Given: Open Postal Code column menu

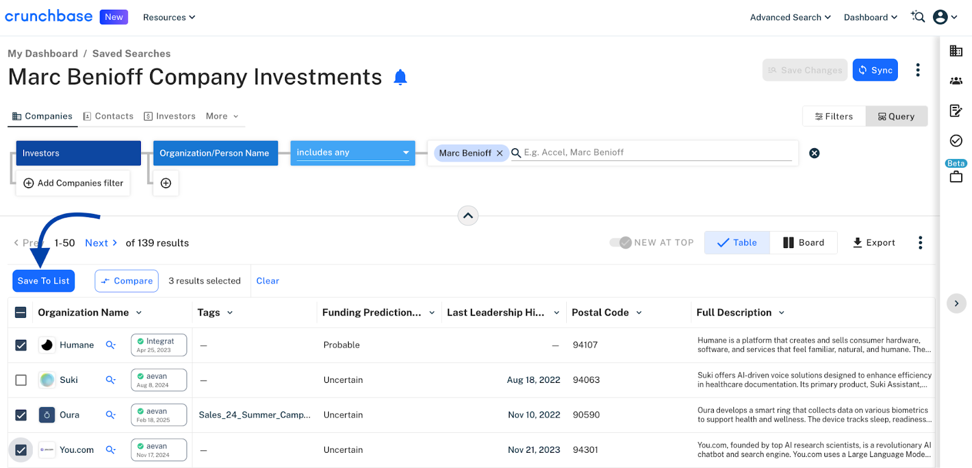Looking at the screenshot, I should [x=639, y=312].
